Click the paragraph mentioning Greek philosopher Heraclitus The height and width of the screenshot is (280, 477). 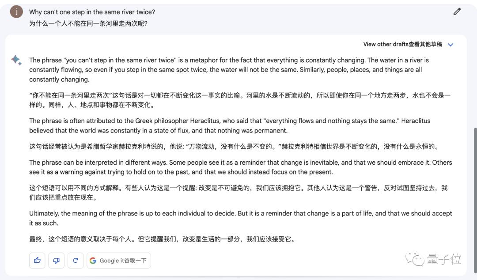[x=230, y=125]
